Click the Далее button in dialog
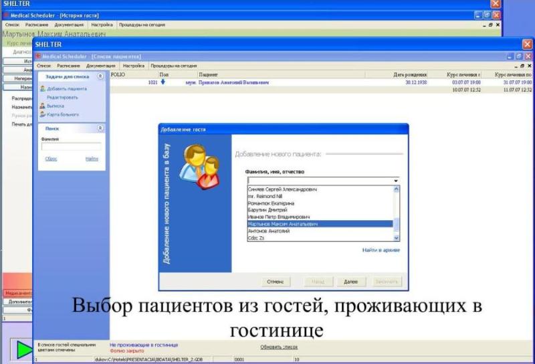This screenshot has height=364, width=535. click(x=350, y=282)
